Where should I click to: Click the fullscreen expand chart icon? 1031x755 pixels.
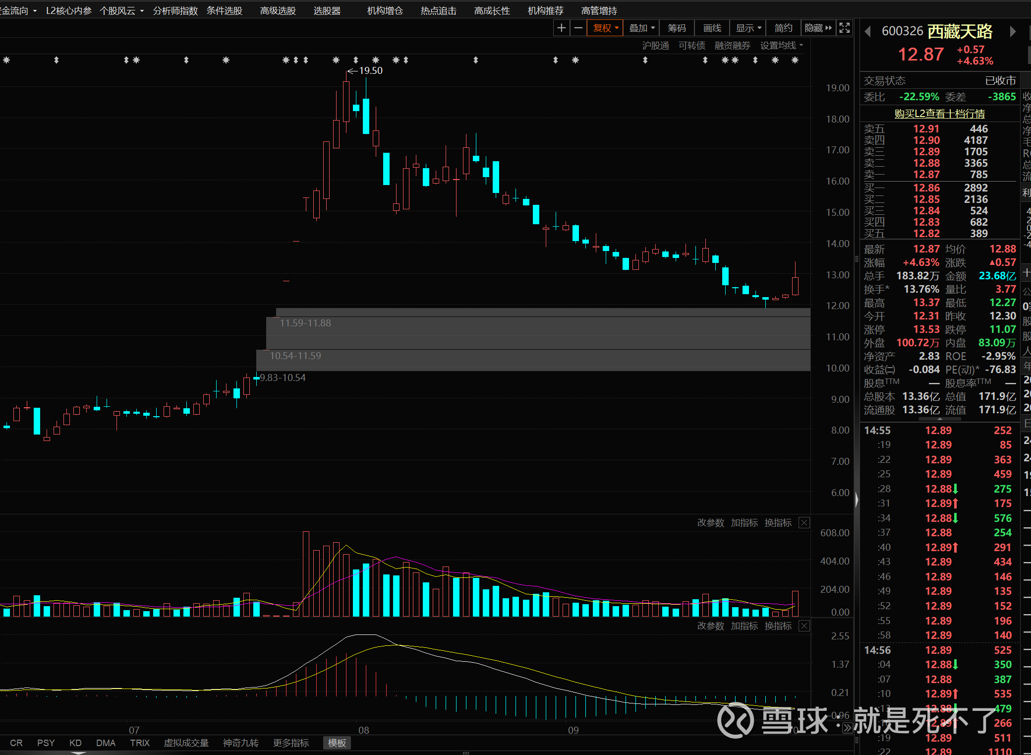click(x=845, y=28)
